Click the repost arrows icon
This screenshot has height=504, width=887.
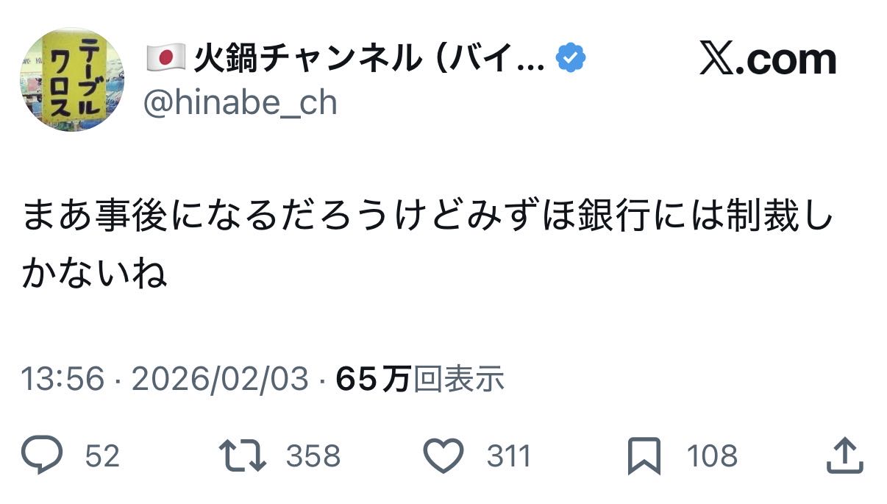(x=244, y=456)
